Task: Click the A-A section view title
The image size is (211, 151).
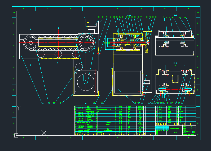Action: (129, 15)
